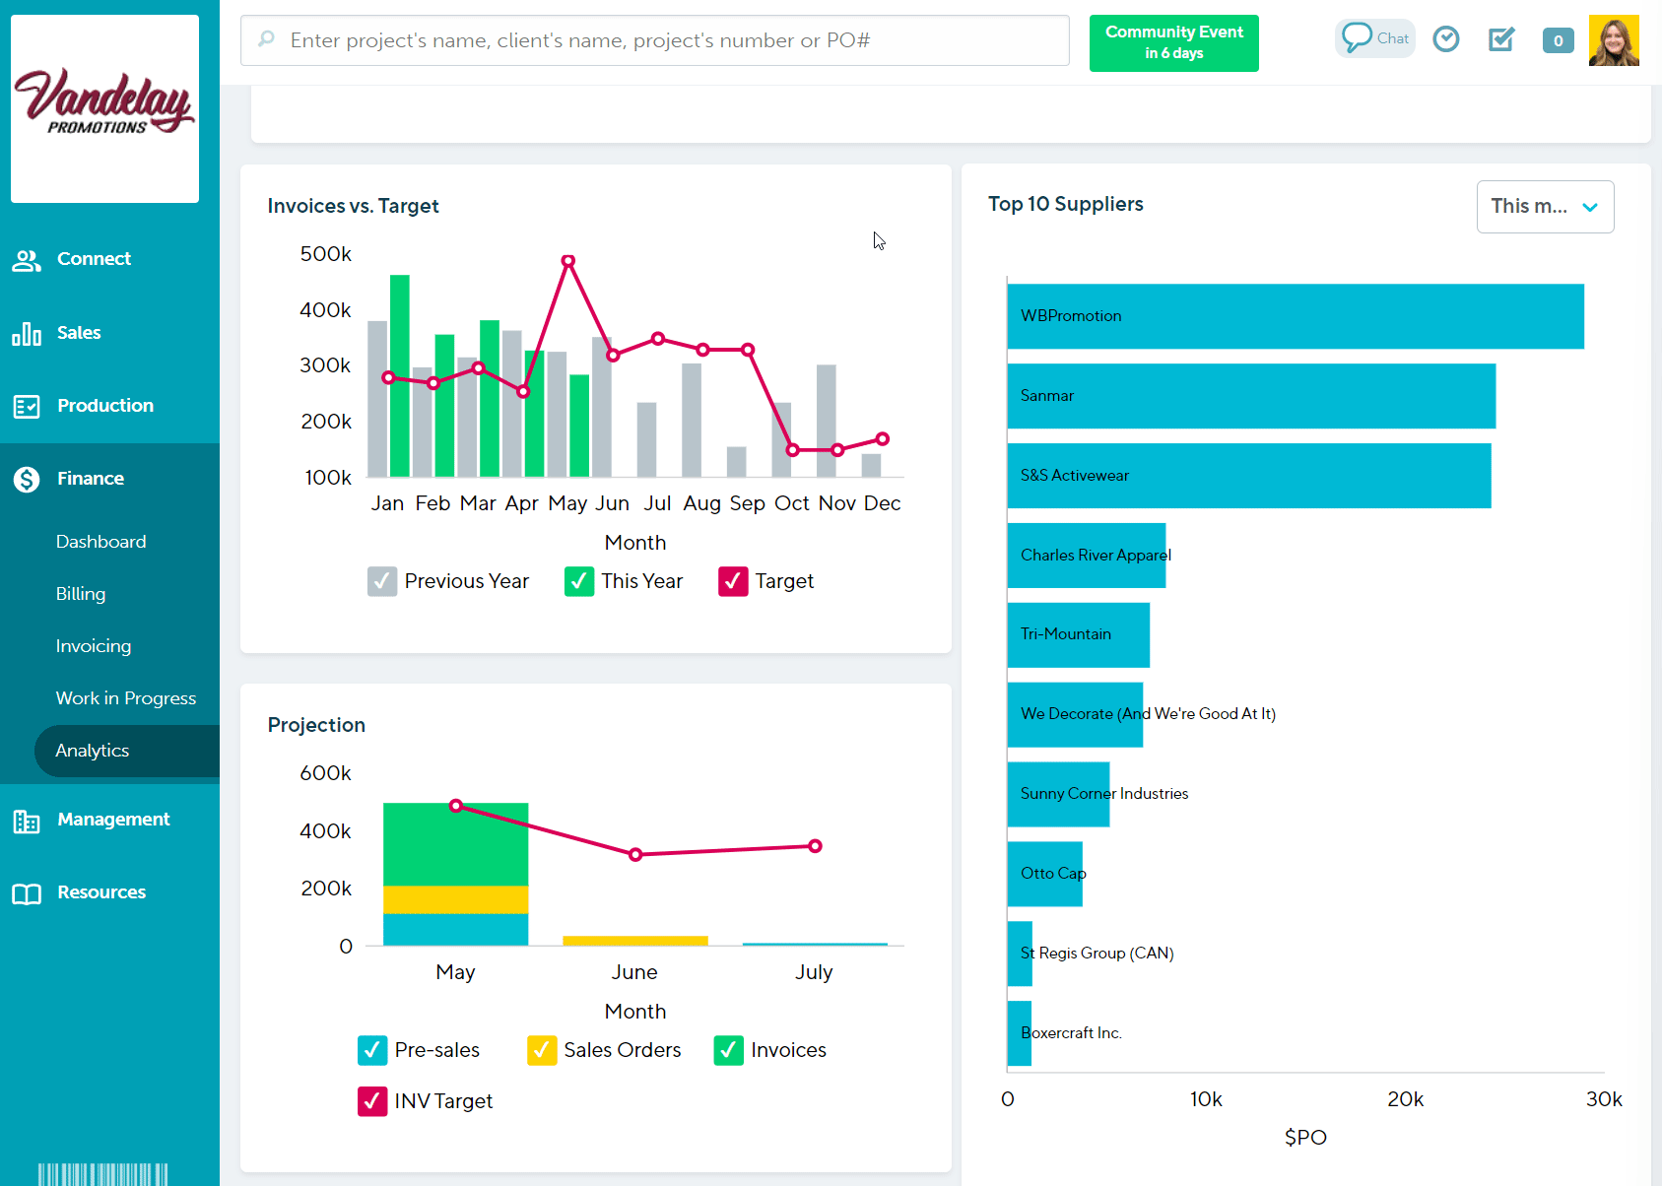Click the Production clipboard icon
Image resolution: width=1662 pixels, height=1186 pixels.
[x=27, y=405]
